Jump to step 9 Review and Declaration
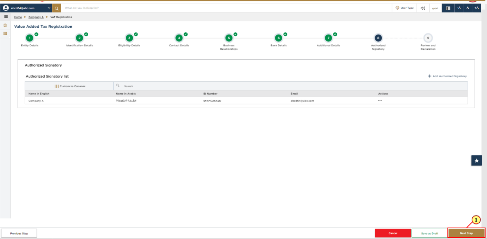Screen dimensions: 487x239 [x=428, y=38]
